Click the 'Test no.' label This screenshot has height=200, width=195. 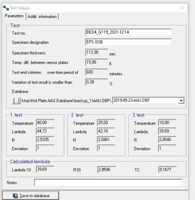coord(19,33)
